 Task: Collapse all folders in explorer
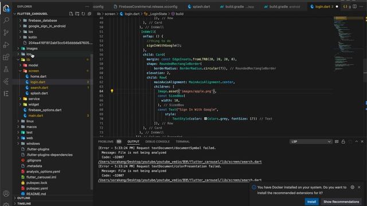point(89,14)
